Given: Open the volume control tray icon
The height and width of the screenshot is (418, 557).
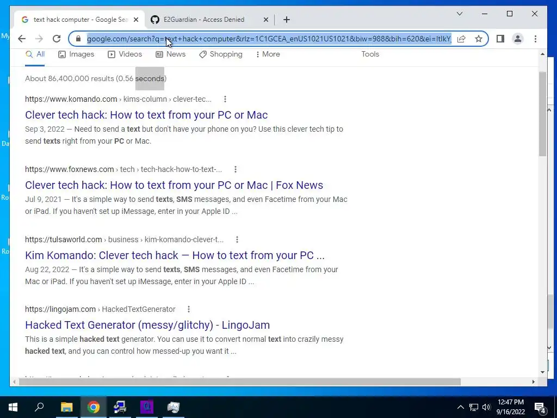Looking at the screenshot, I should [x=486, y=407].
